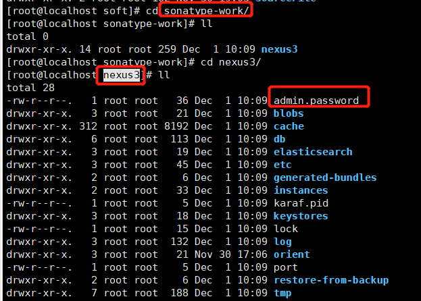Select the port file name

286,267
